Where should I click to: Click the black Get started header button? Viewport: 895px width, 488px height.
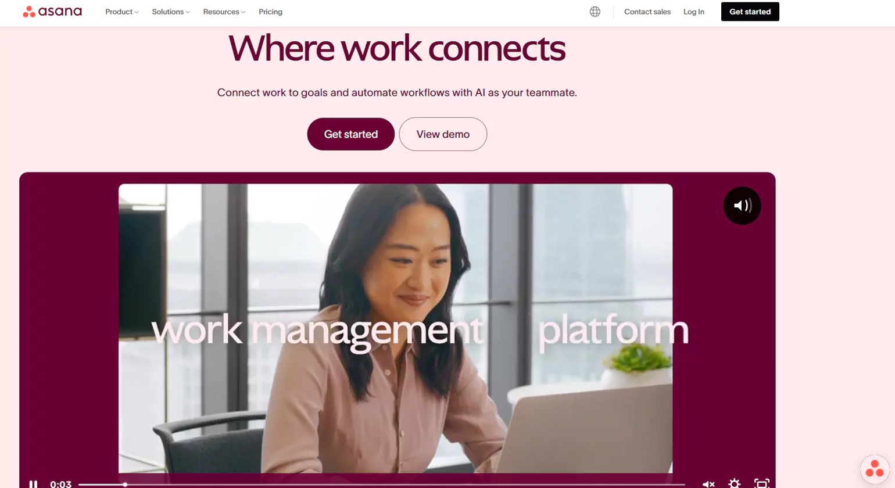click(750, 12)
